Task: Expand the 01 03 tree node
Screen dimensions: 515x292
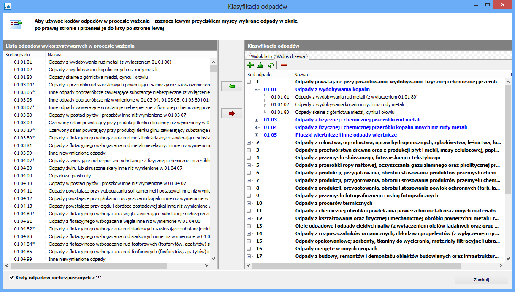Action: click(x=257, y=120)
